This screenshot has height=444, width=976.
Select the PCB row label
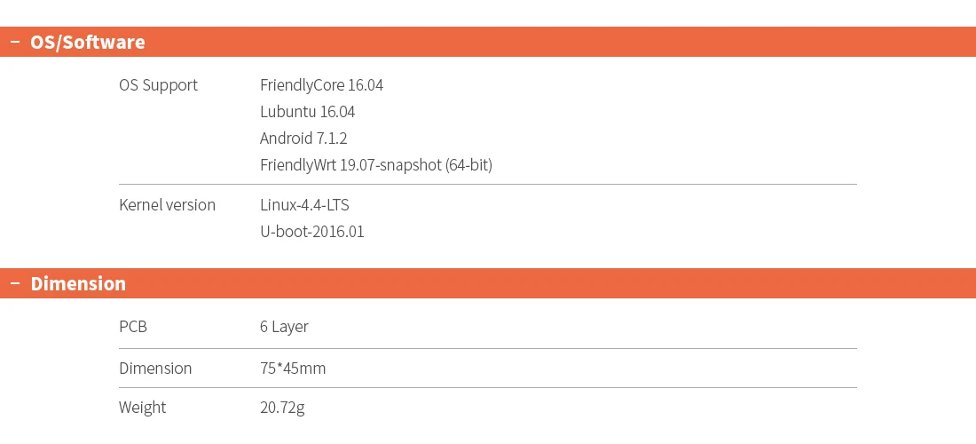coord(133,327)
